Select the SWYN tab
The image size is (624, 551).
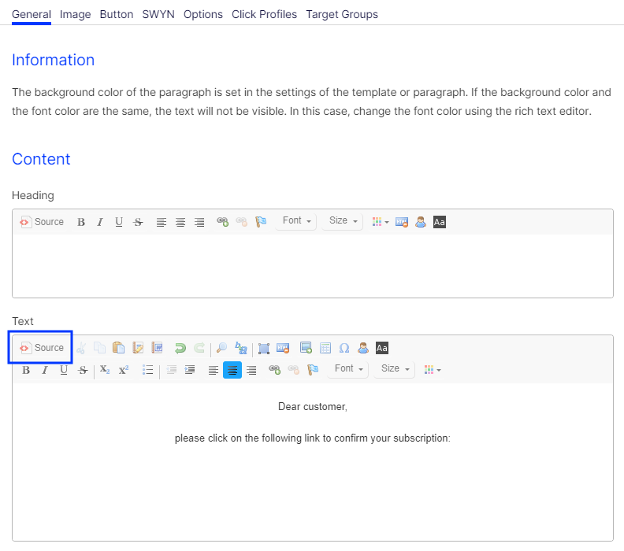[x=158, y=14]
